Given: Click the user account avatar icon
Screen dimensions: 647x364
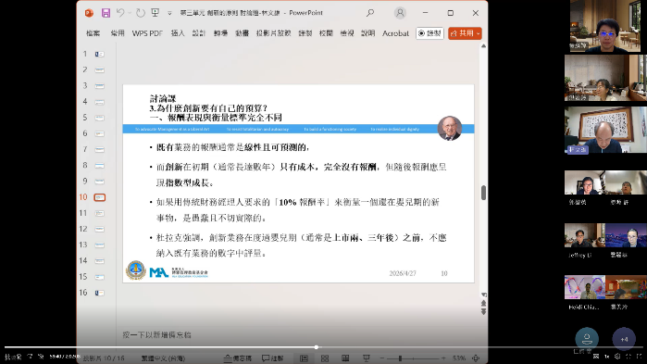Looking at the screenshot, I should [x=400, y=13].
